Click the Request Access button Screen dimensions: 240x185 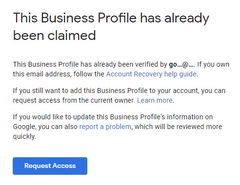coord(50,166)
